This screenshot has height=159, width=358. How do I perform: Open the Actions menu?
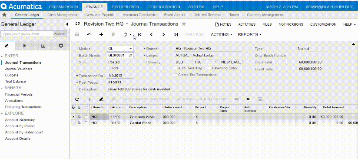(x=222, y=34)
